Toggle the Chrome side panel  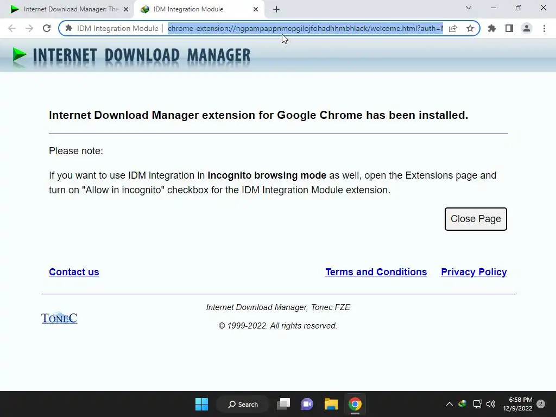(509, 28)
